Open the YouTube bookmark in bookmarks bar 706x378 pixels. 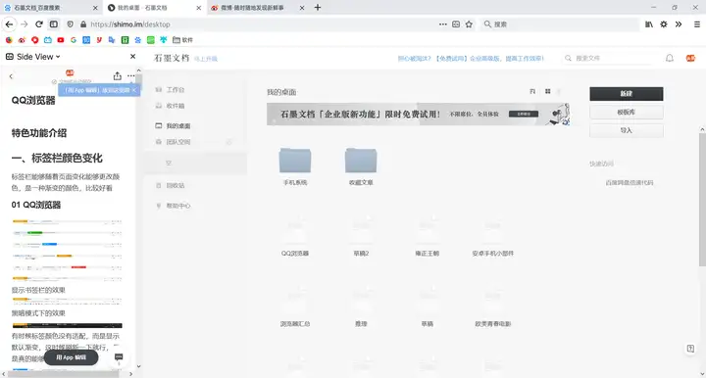tap(61, 40)
